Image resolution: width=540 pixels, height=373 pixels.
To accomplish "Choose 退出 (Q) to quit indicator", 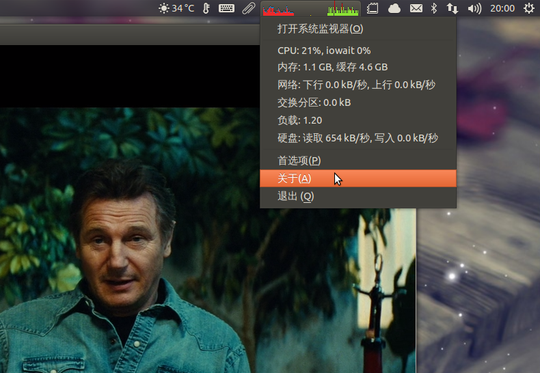I will click(x=358, y=196).
